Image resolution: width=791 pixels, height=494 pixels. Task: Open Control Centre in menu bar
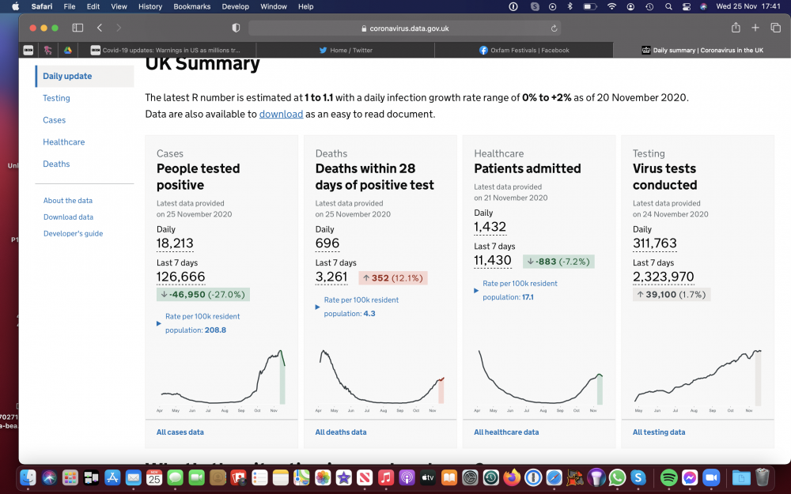click(x=687, y=6)
